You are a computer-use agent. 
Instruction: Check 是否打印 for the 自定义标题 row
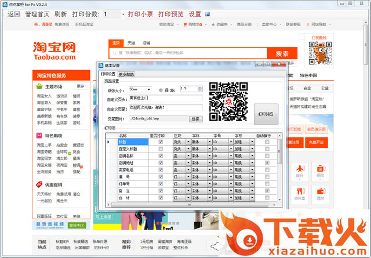coord(161,148)
